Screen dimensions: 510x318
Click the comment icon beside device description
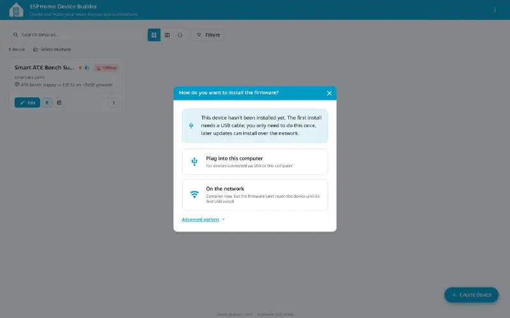click(x=17, y=85)
